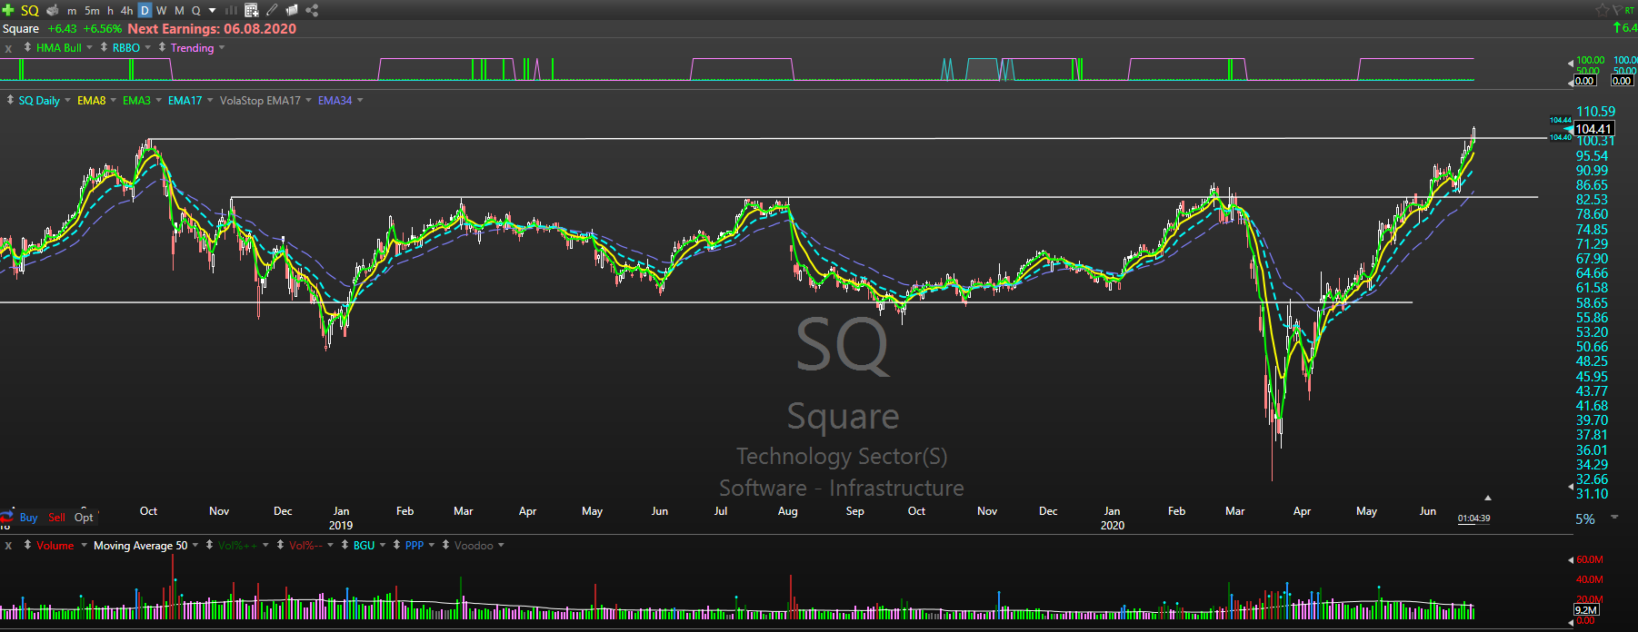Click the blue-red swap arrows icon
This screenshot has width=1638, height=632.
[x=7, y=518]
